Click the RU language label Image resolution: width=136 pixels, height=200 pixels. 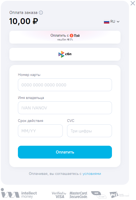tap(113, 22)
